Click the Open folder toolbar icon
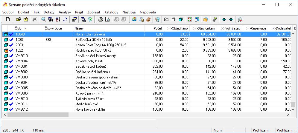 [18, 19]
